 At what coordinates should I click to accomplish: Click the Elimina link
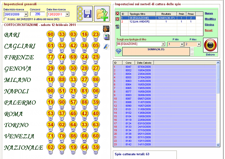coord(210,25)
